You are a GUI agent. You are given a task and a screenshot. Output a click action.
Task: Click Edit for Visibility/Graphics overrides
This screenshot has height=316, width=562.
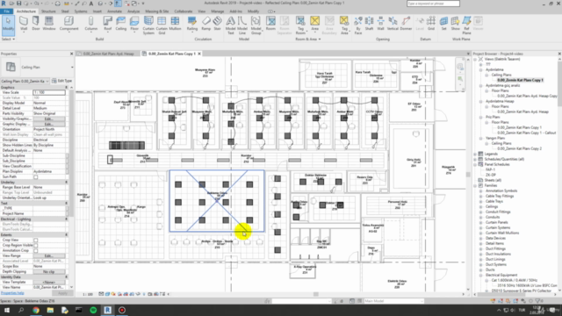pyautogui.click(x=49, y=119)
